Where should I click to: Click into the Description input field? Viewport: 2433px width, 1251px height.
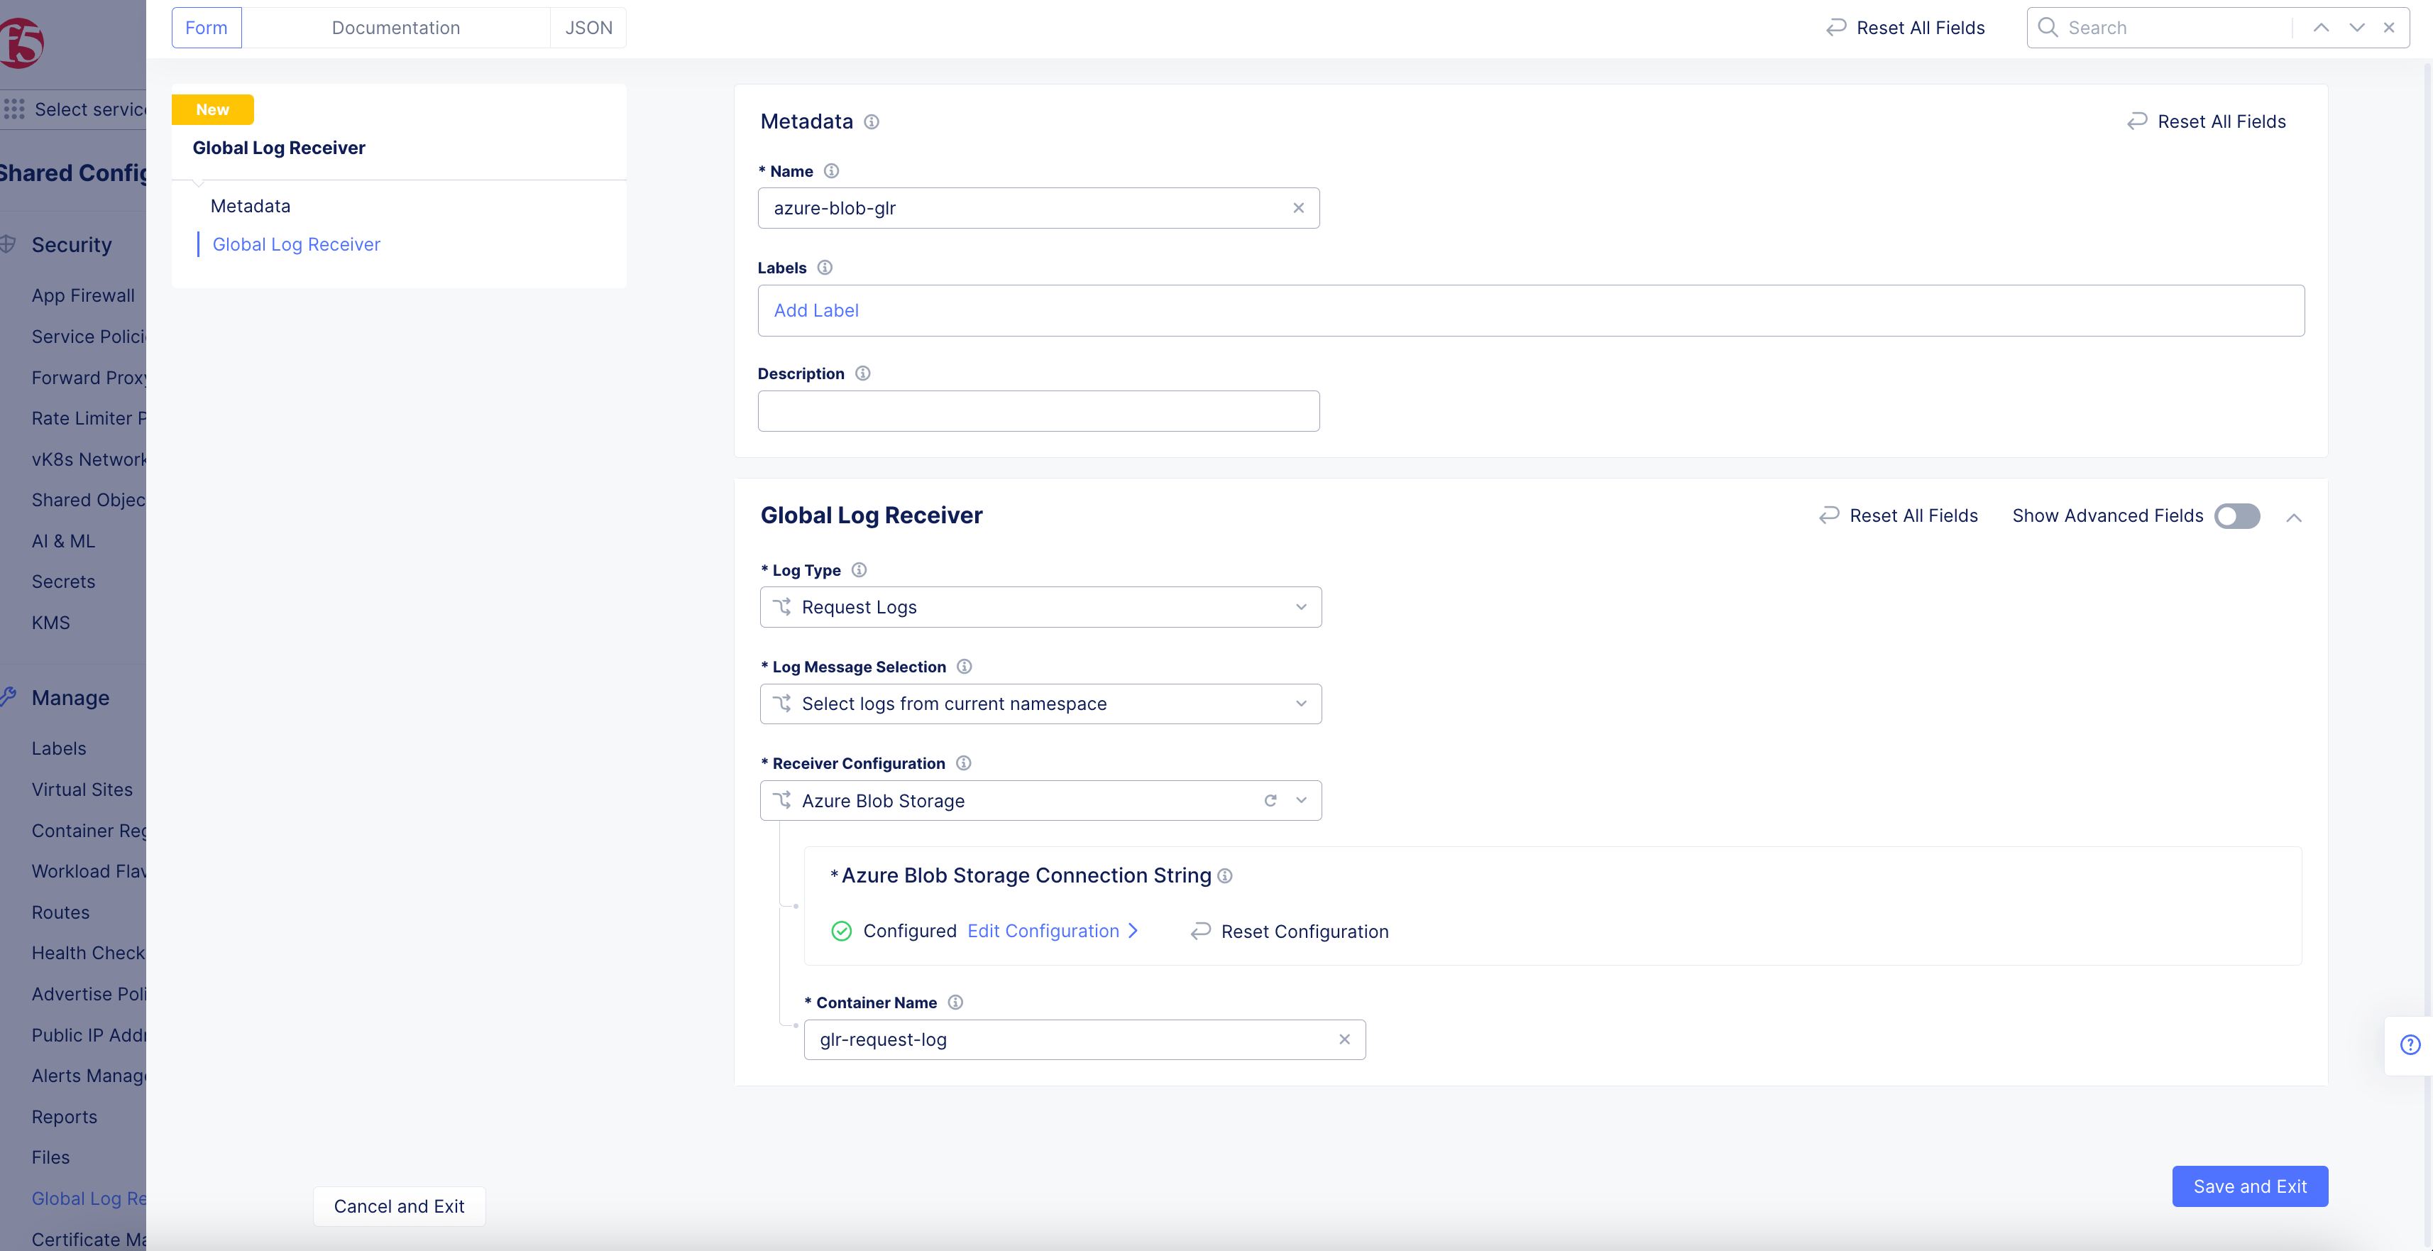tap(1038, 411)
